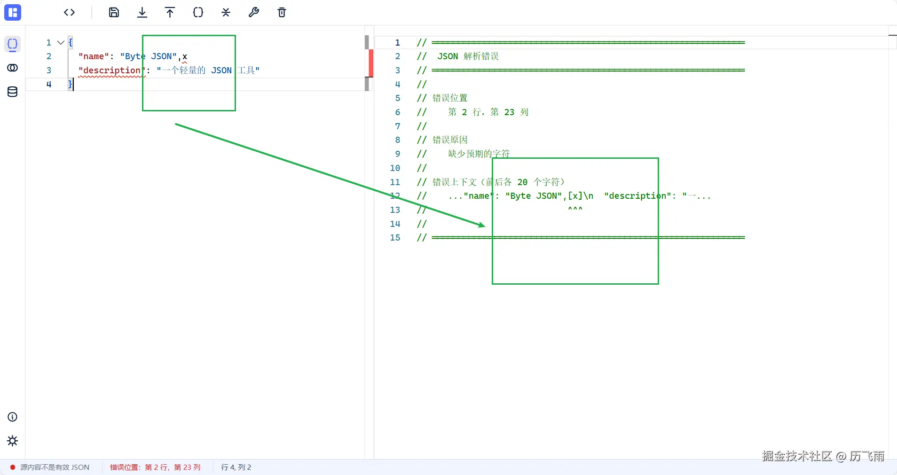Click the red error marker on editor scrollbar
Screen dimensions: 897x475
tap(370, 63)
